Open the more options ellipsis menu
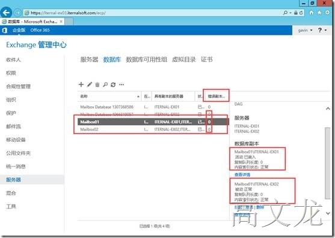335x238 pixels. point(121,85)
